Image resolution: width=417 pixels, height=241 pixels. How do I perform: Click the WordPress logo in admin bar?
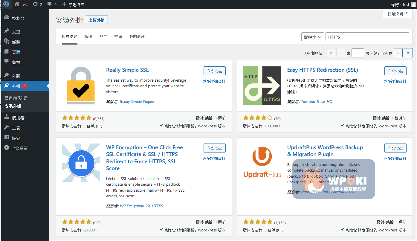pyautogui.click(x=6, y=4)
